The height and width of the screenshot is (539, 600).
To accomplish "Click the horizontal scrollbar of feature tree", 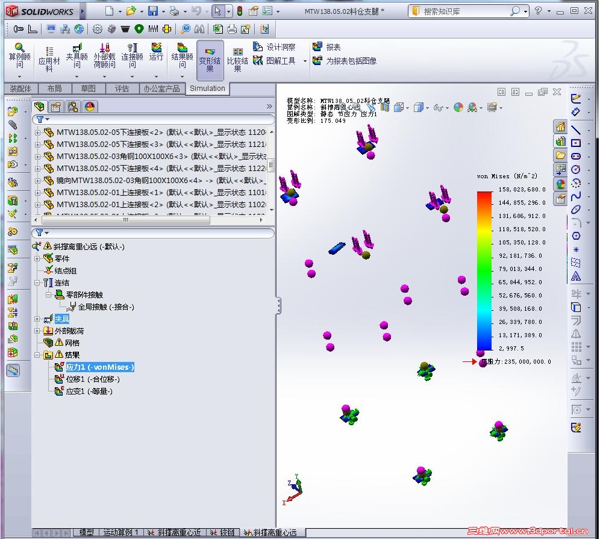I will 125,220.
